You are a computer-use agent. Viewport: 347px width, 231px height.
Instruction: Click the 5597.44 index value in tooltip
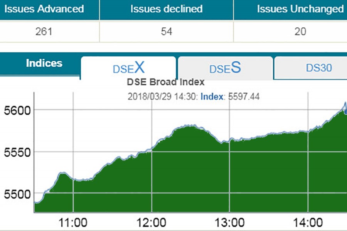tap(243, 97)
